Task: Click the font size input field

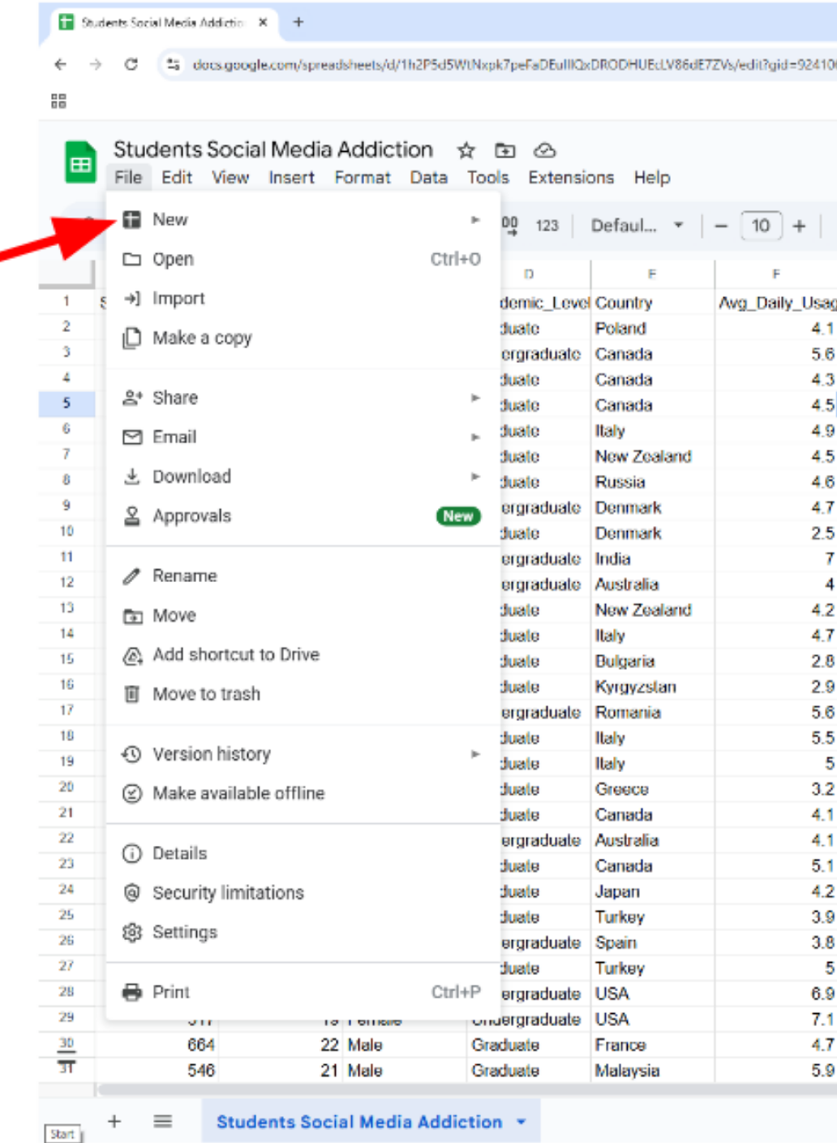Action: 760,226
